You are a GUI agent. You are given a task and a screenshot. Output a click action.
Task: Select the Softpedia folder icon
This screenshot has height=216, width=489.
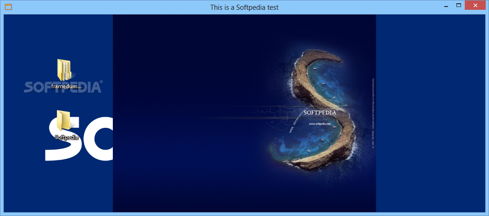pyautogui.click(x=63, y=120)
